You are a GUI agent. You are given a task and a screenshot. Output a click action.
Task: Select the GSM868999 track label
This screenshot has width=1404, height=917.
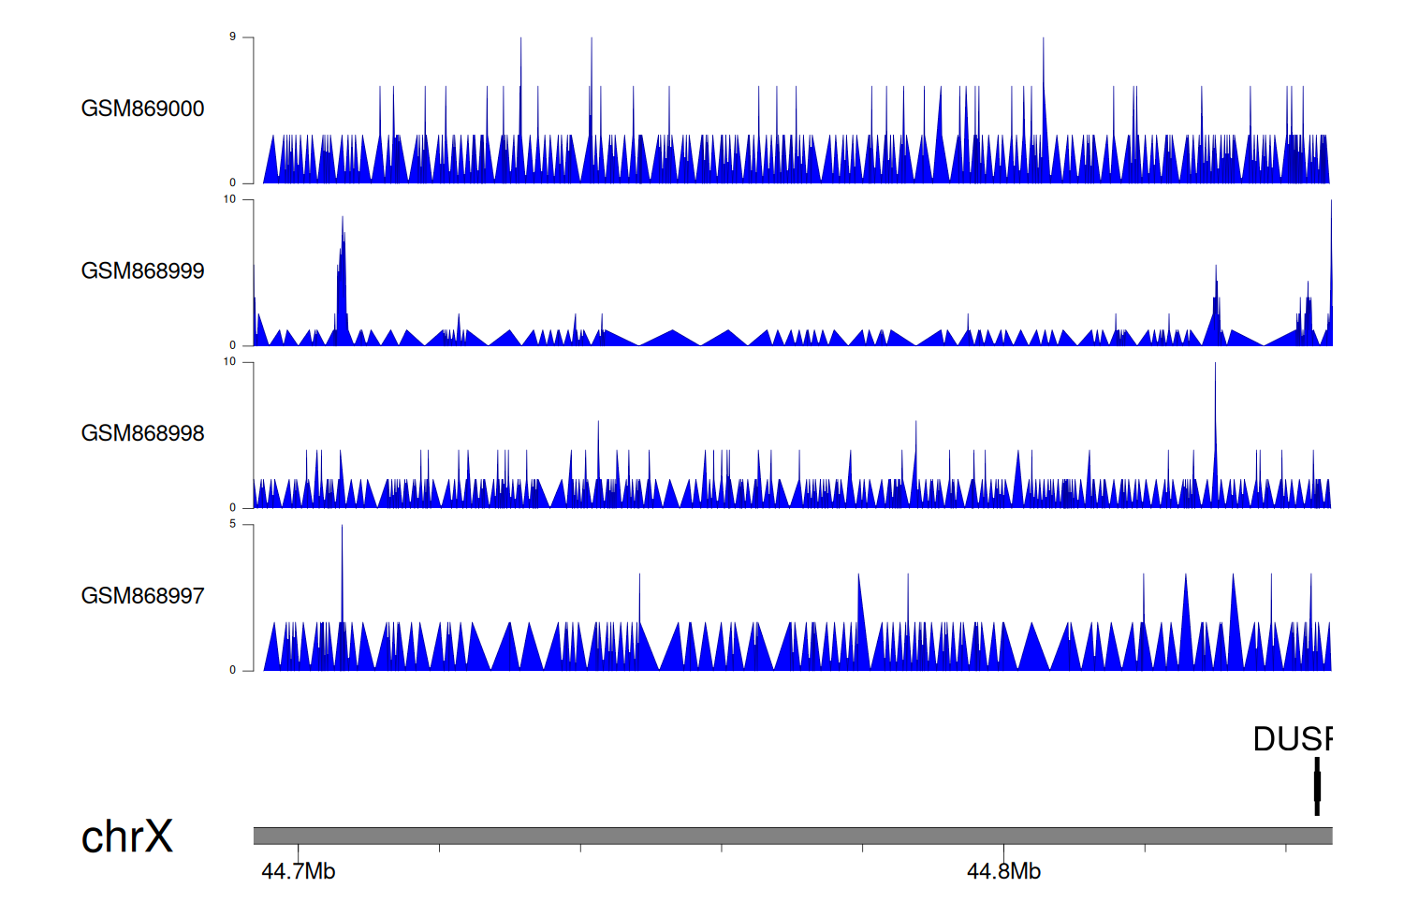click(x=142, y=271)
